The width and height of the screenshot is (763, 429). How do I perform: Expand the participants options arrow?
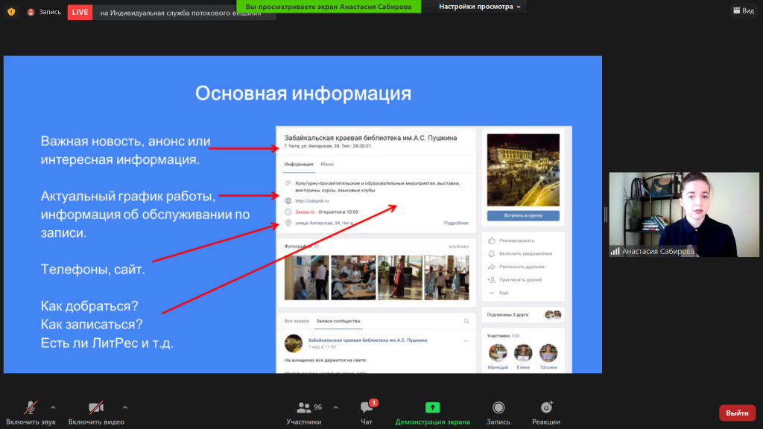335,407
